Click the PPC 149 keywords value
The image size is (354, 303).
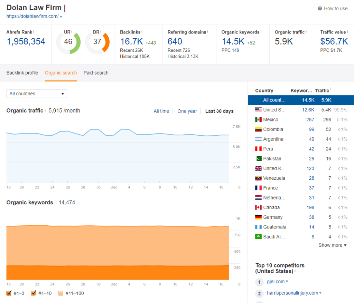point(235,50)
